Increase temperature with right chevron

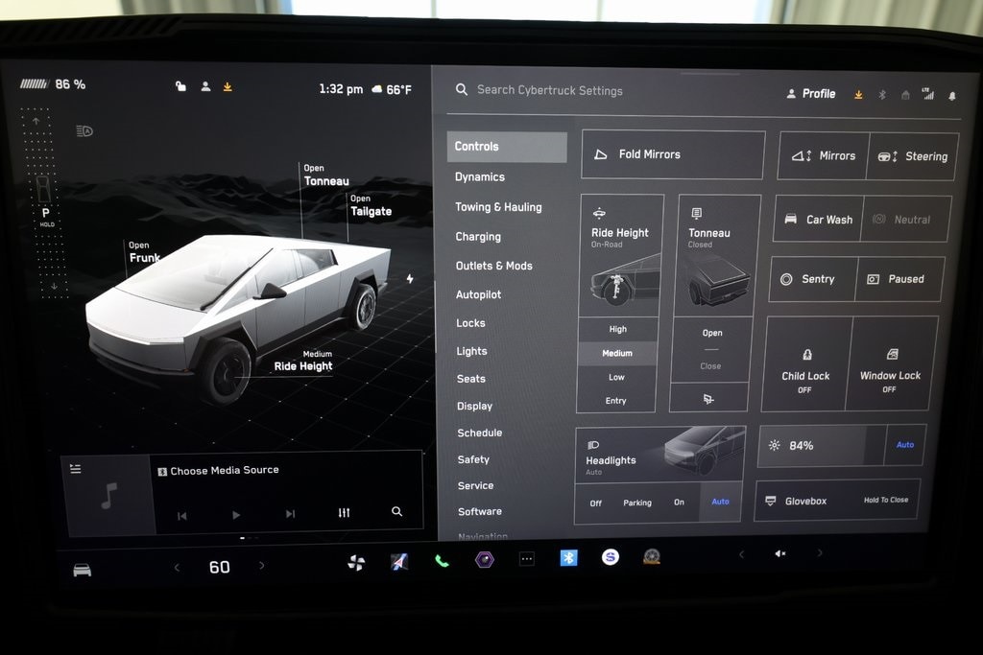(x=262, y=567)
